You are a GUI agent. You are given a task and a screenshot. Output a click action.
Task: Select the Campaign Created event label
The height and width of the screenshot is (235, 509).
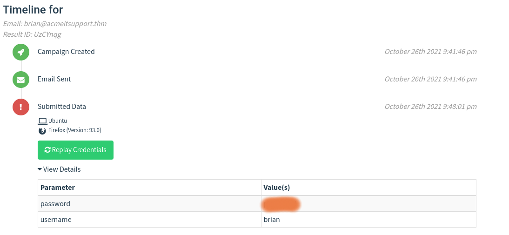(x=66, y=52)
